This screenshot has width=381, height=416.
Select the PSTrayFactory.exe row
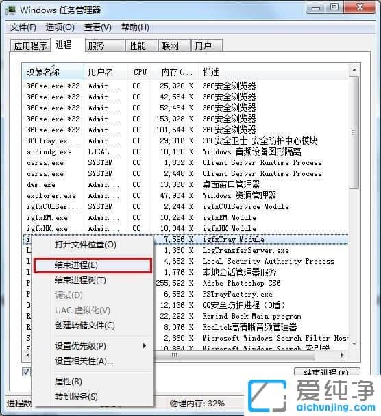[251, 294]
